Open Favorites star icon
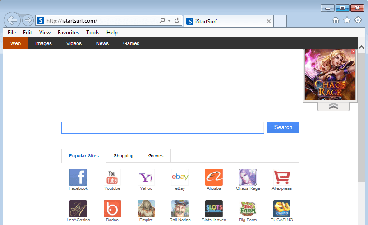 tap(347, 20)
